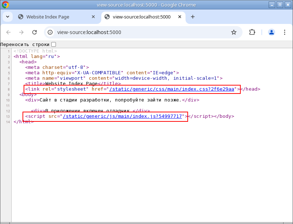Open the Chrome profile avatar
293x224 pixels.
coord(271,32)
